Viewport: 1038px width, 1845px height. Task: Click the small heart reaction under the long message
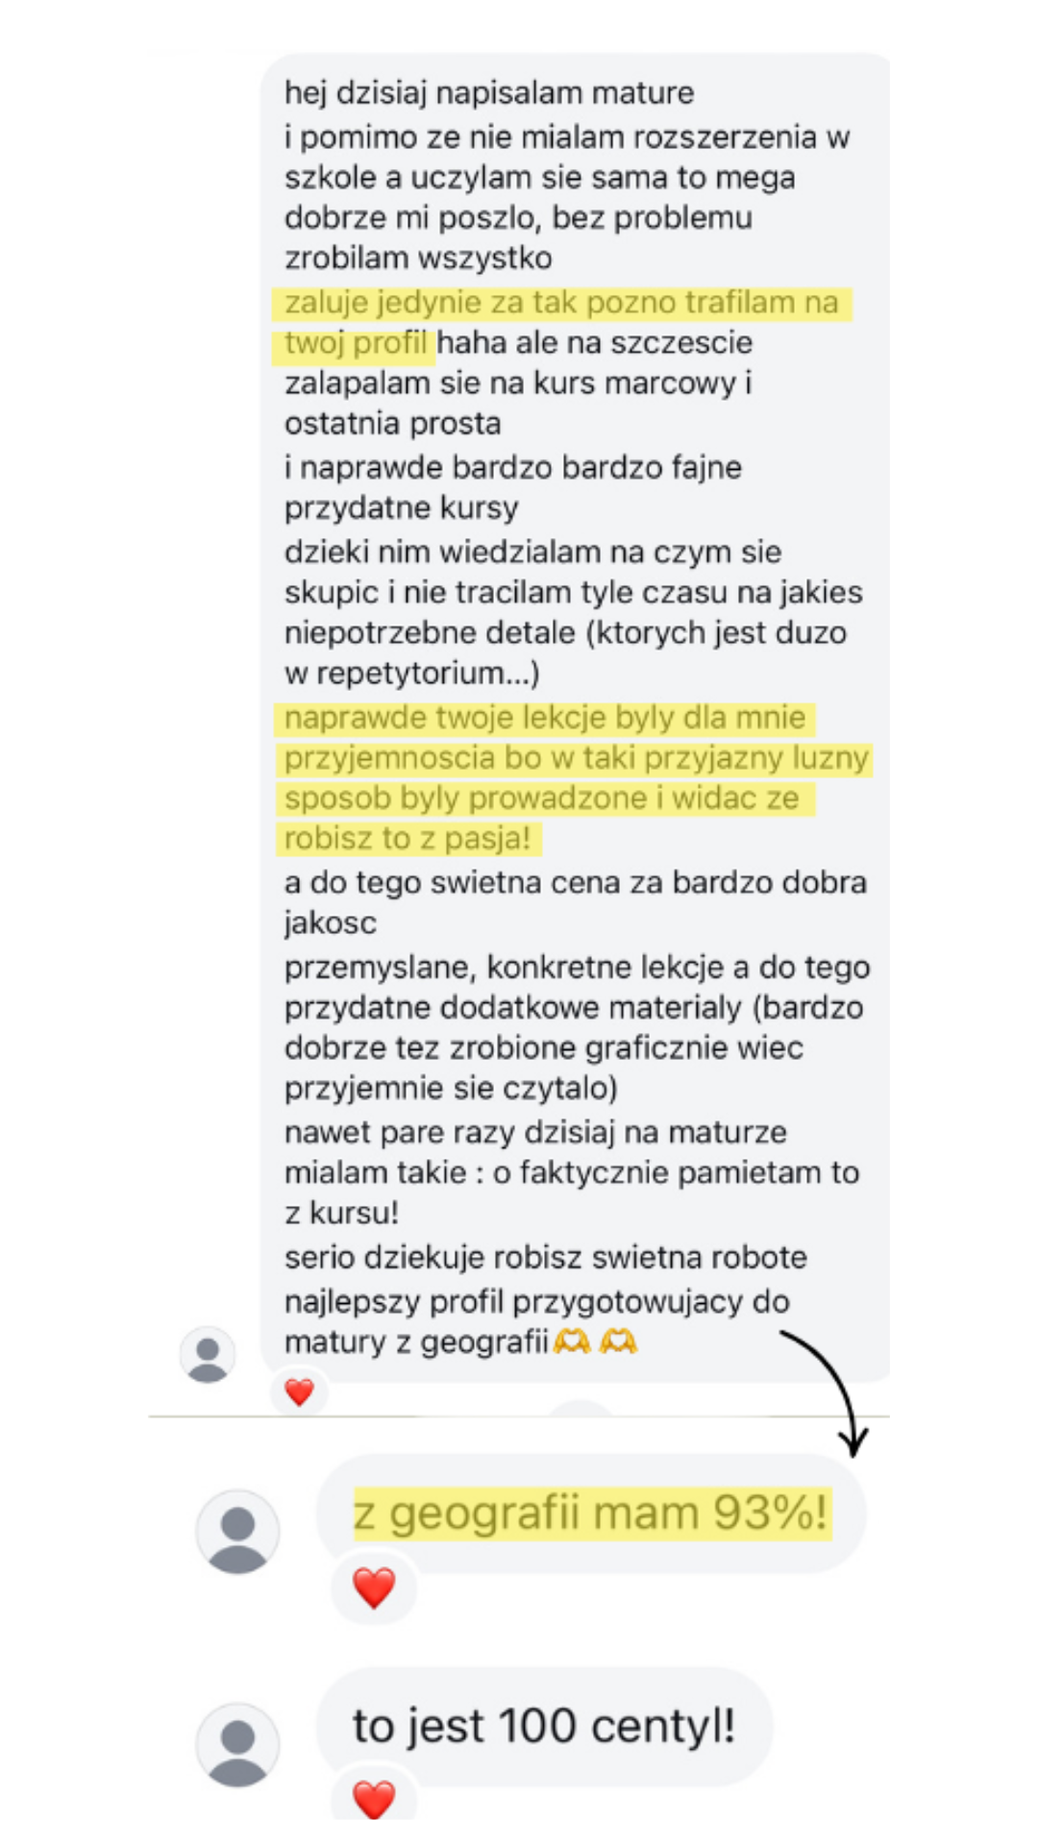click(299, 1391)
